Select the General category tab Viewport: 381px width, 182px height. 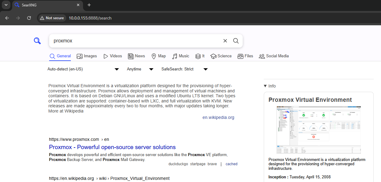pyautogui.click(x=60, y=56)
